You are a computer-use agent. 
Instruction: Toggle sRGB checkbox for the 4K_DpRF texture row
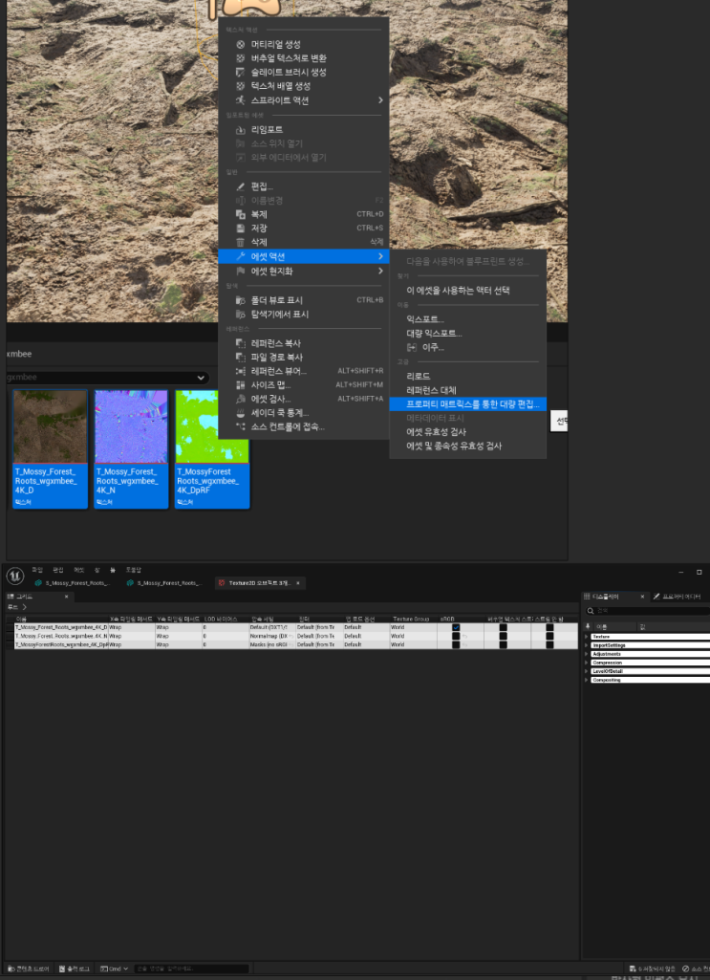456,644
